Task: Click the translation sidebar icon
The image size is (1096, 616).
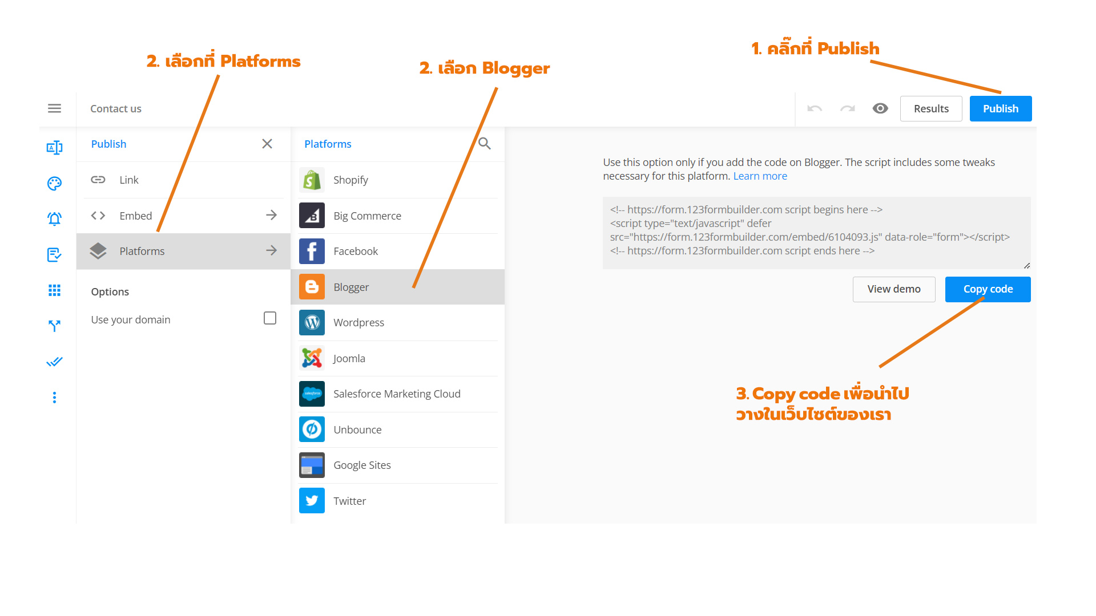Action: (x=54, y=148)
